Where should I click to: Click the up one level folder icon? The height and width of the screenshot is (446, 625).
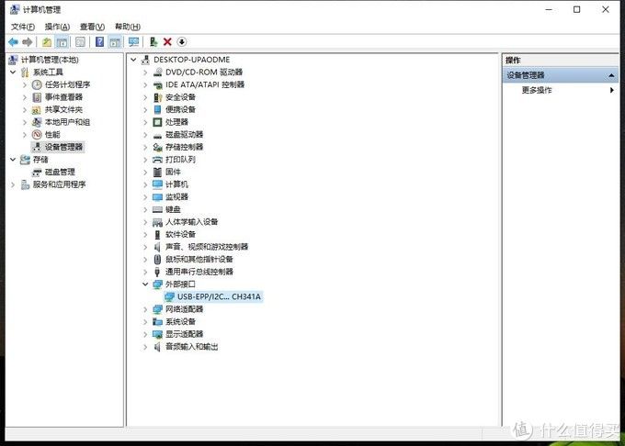pyautogui.click(x=47, y=42)
